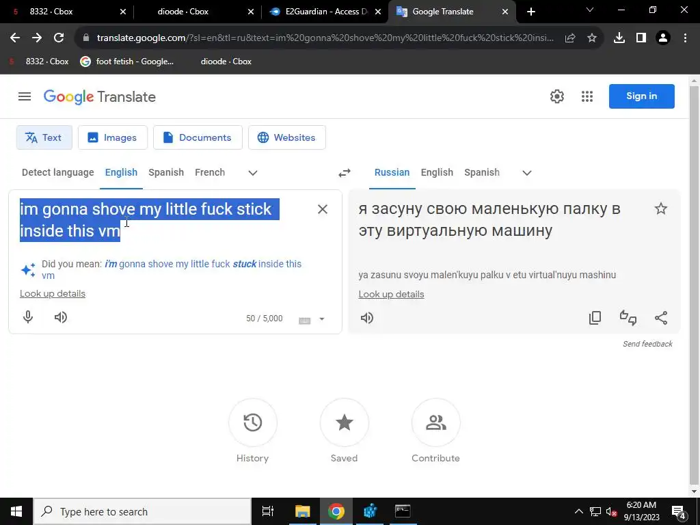
Task: Start voice input with the microphone
Action: pyautogui.click(x=27, y=317)
